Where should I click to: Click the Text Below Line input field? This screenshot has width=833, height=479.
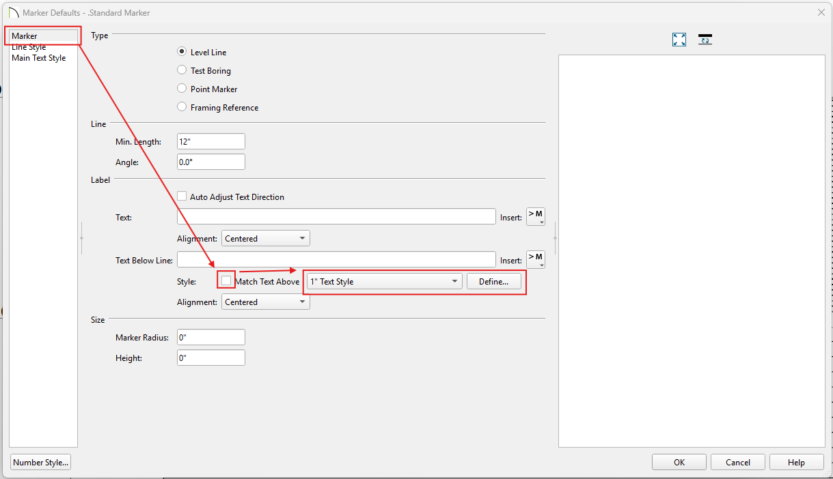tap(336, 259)
